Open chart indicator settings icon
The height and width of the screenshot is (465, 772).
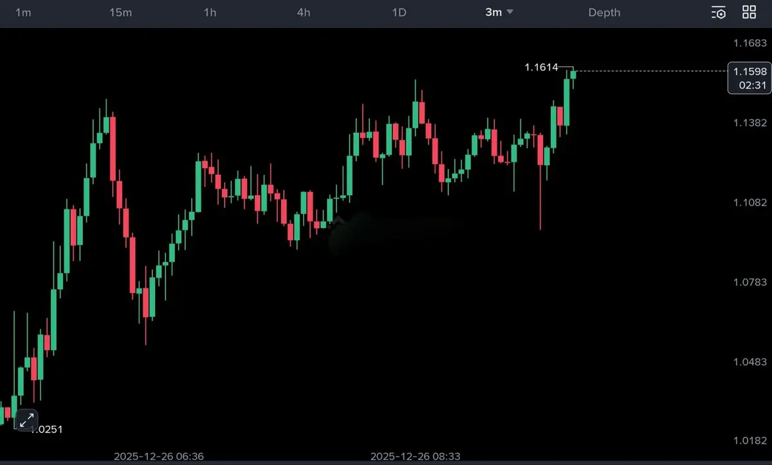[x=719, y=12]
